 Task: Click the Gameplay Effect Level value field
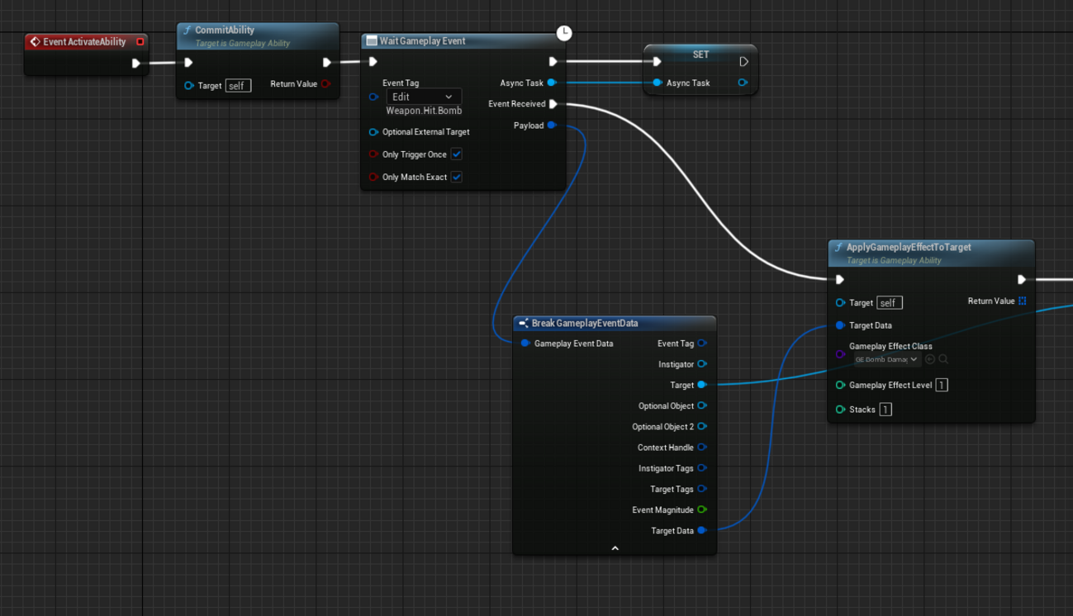pos(941,385)
